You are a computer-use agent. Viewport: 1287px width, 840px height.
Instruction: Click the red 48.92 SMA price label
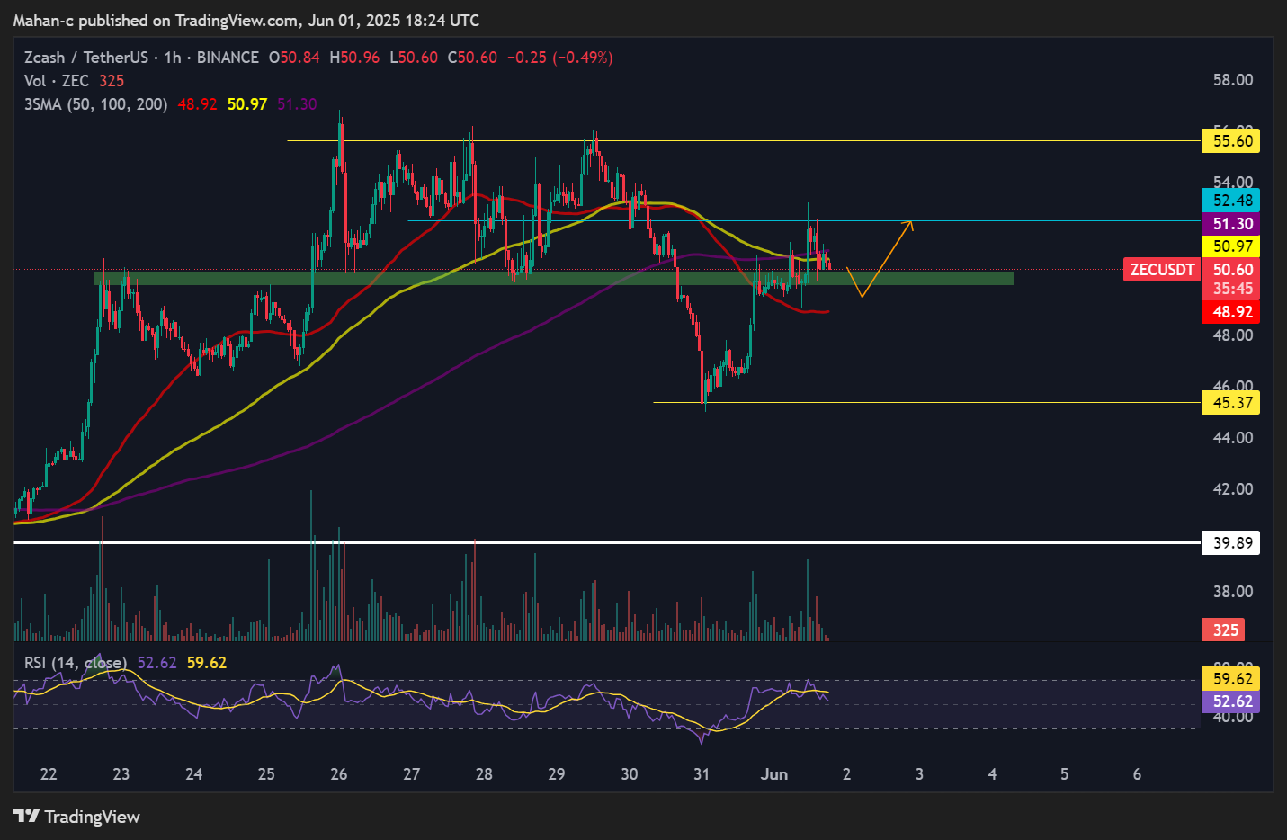click(x=1231, y=312)
